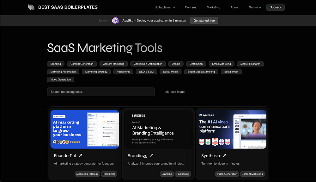
Task: Click the Appliku sponsor logo icon
Action: pos(115,20)
